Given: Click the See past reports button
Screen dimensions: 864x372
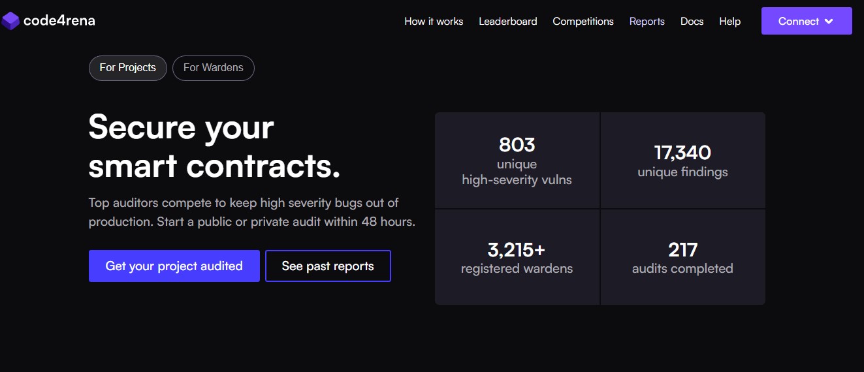Looking at the screenshot, I should [328, 266].
